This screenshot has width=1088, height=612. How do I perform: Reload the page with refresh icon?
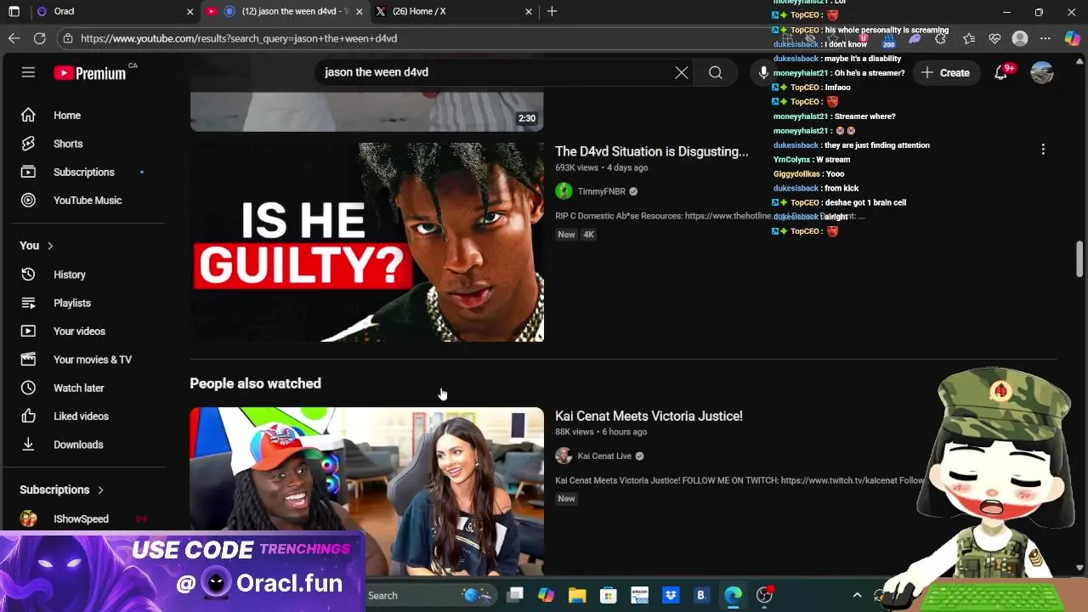(39, 38)
